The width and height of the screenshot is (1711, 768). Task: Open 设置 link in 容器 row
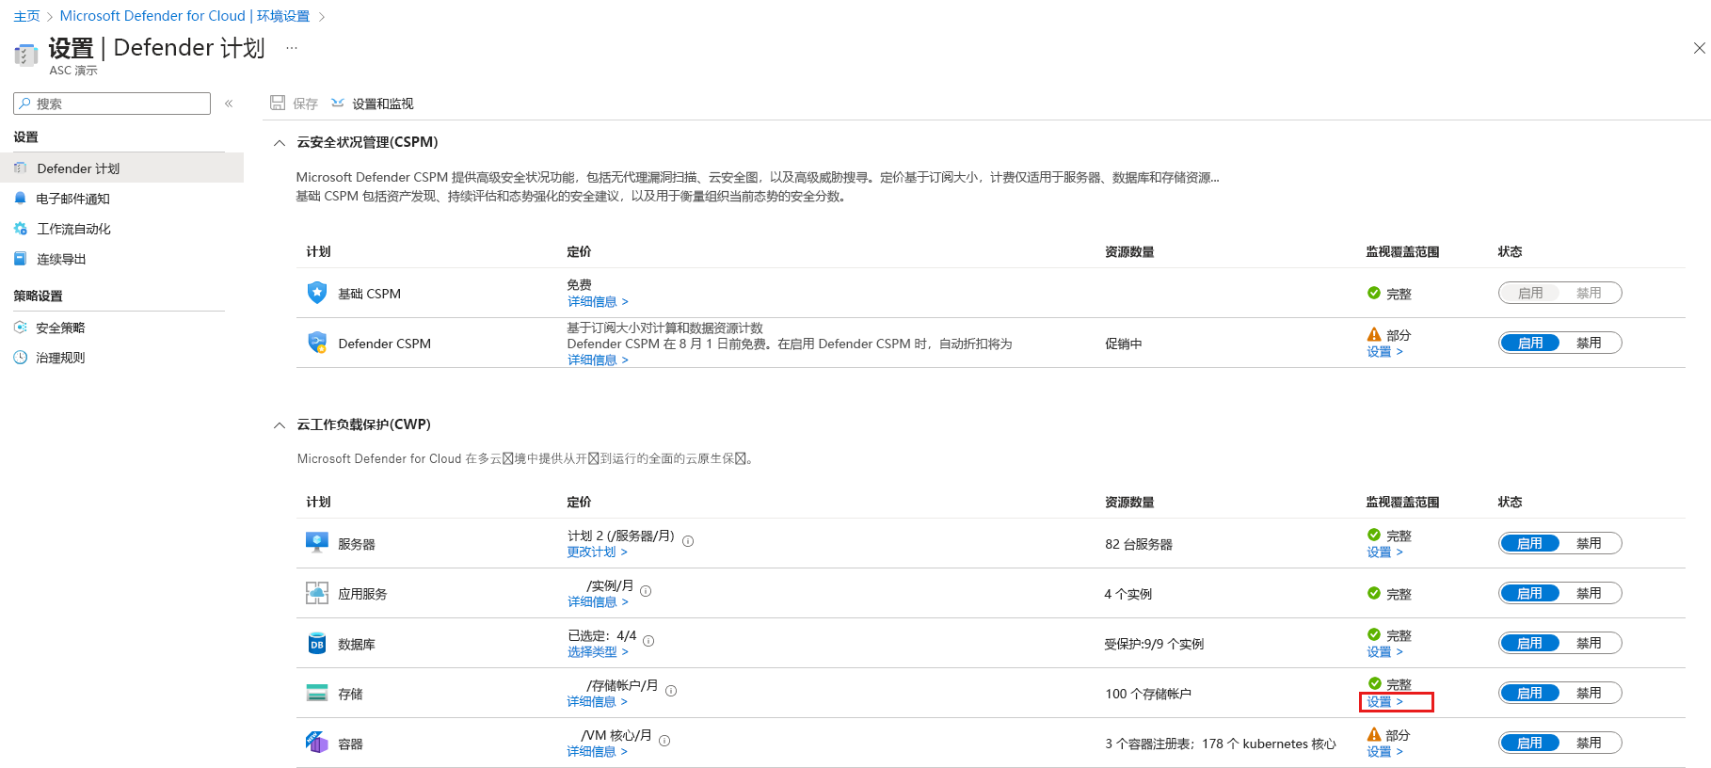point(1384,751)
